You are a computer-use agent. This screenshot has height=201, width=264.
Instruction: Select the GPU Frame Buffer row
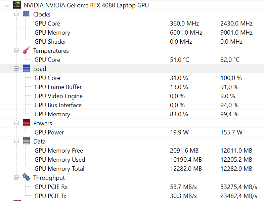click(x=132, y=87)
